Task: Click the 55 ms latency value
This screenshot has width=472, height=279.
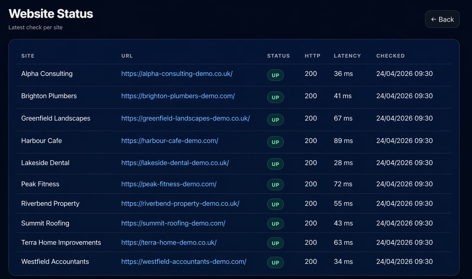Action: [343, 204]
